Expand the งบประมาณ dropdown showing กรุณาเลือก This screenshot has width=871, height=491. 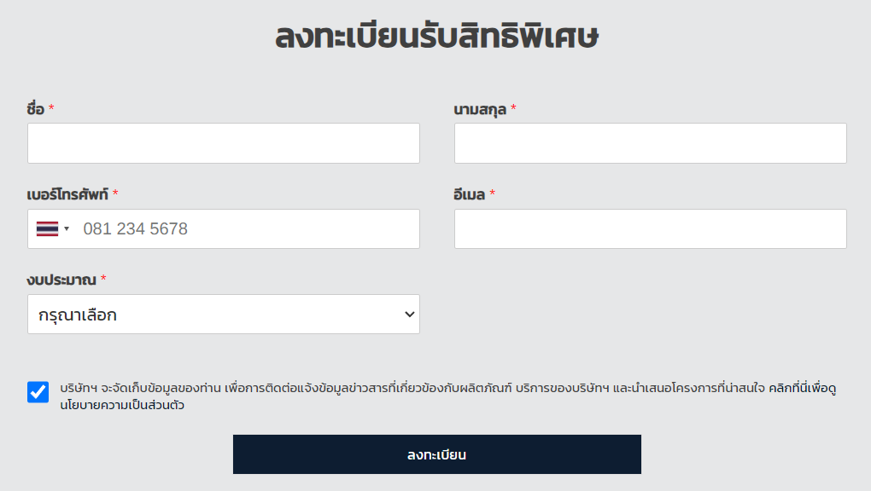click(x=224, y=314)
